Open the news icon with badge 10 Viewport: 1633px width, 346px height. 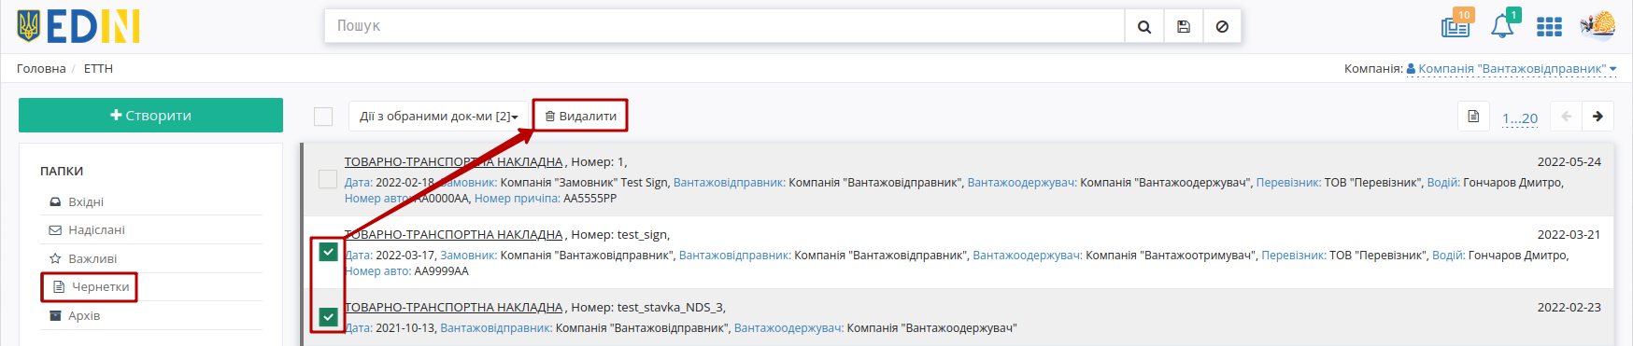click(1456, 25)
